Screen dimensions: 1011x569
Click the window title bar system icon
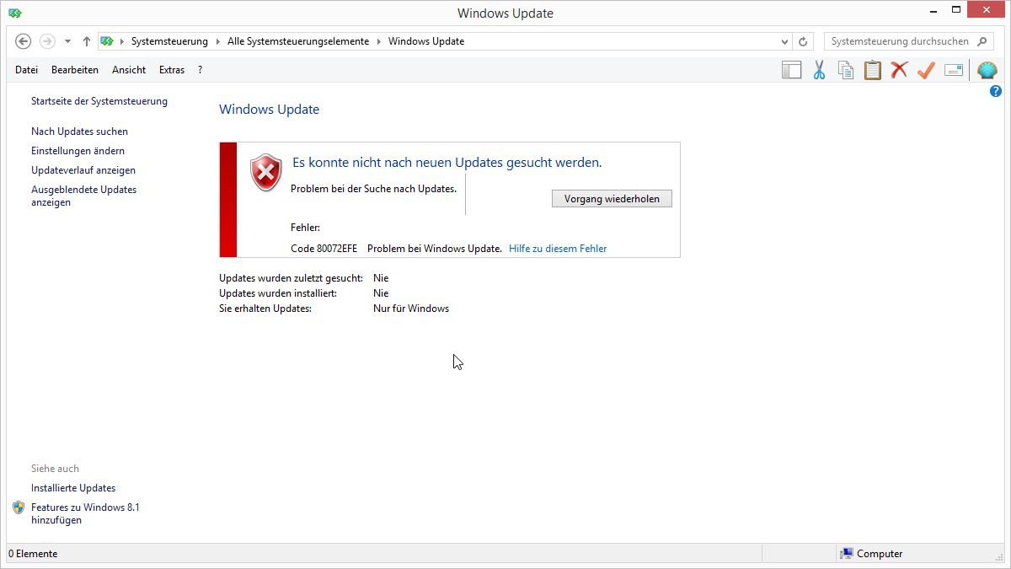click(15, 13)
